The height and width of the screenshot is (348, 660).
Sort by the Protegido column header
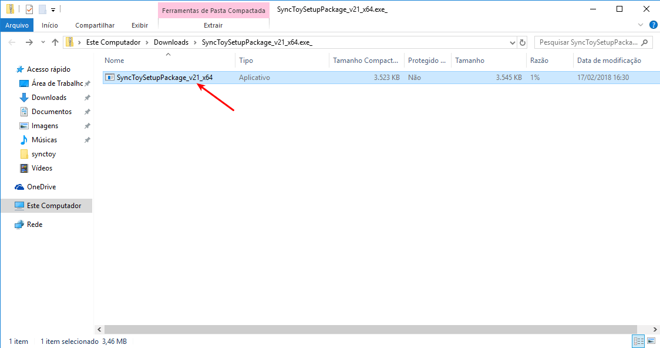[427, 60]
